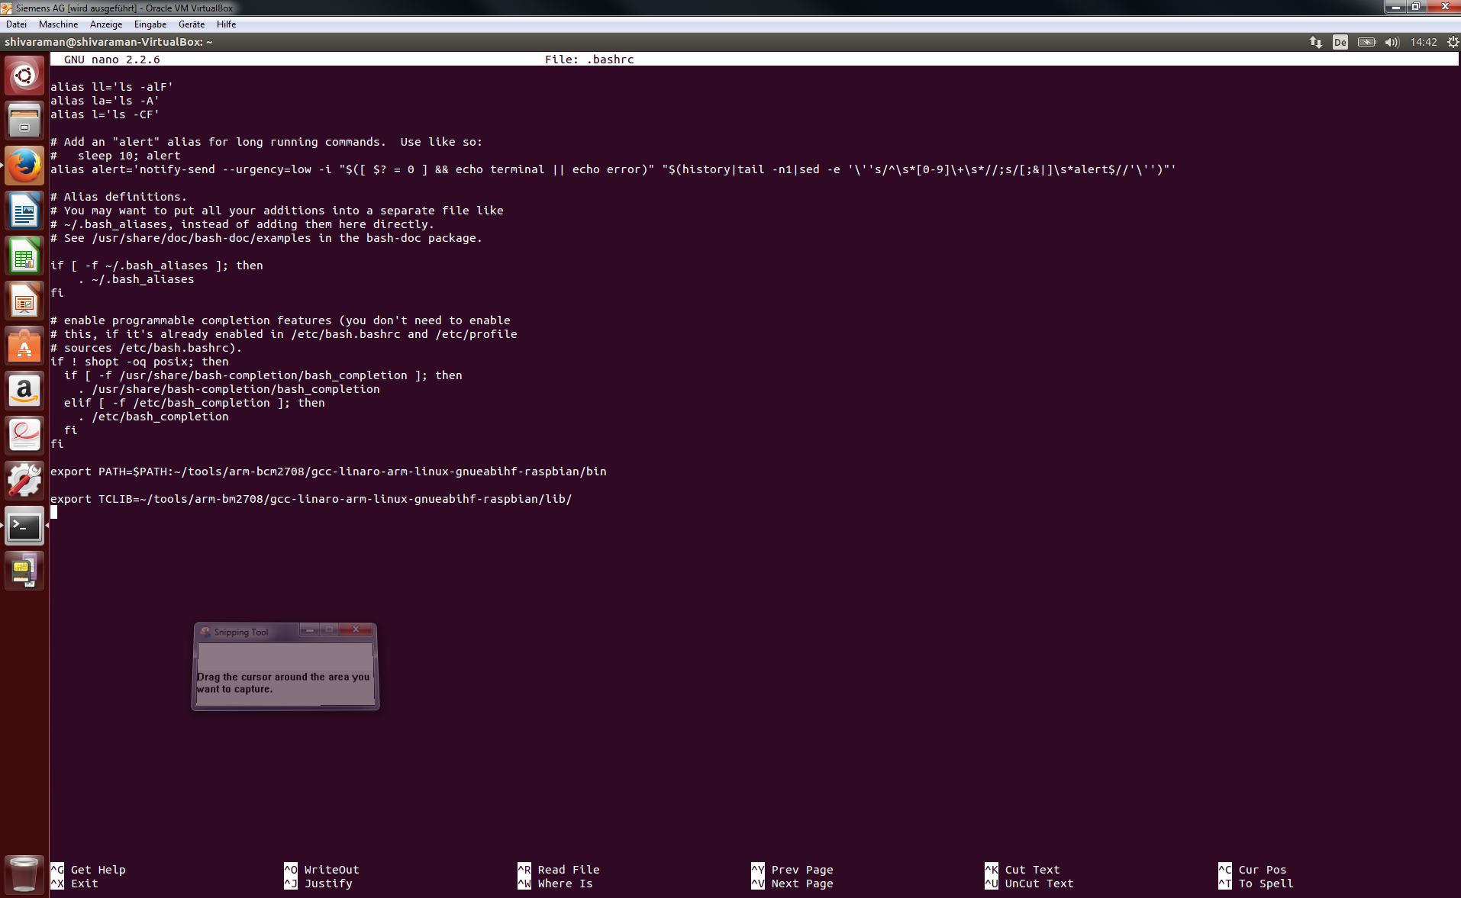Click '# sources /etc/bash.bashrc).' comment
This screenshot has height=898, width=1461.
[146, 348]
